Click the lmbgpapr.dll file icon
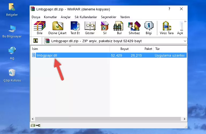 point(34,55)
